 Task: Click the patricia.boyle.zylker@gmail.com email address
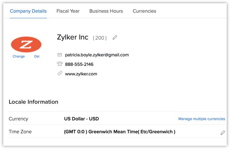[97, 55]
